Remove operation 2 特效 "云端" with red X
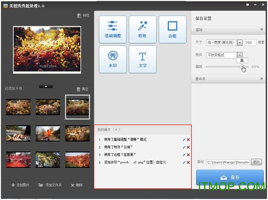Viewport: 268px width, 200px height. coord(188,147)
